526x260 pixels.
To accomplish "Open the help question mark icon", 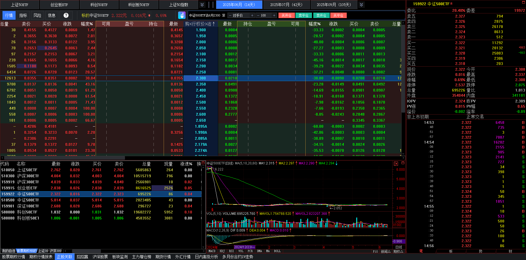I will [66, 16].
